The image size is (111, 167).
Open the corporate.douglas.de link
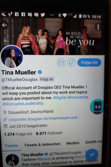(x=45, y=118)
